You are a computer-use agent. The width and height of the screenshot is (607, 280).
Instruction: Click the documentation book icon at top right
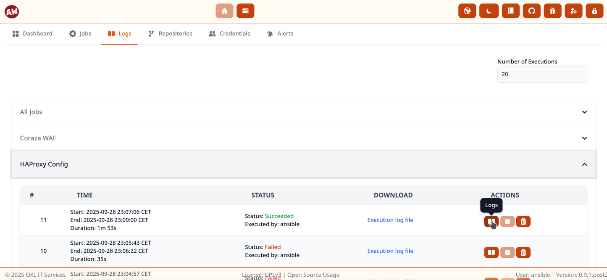tap(510, 11)
